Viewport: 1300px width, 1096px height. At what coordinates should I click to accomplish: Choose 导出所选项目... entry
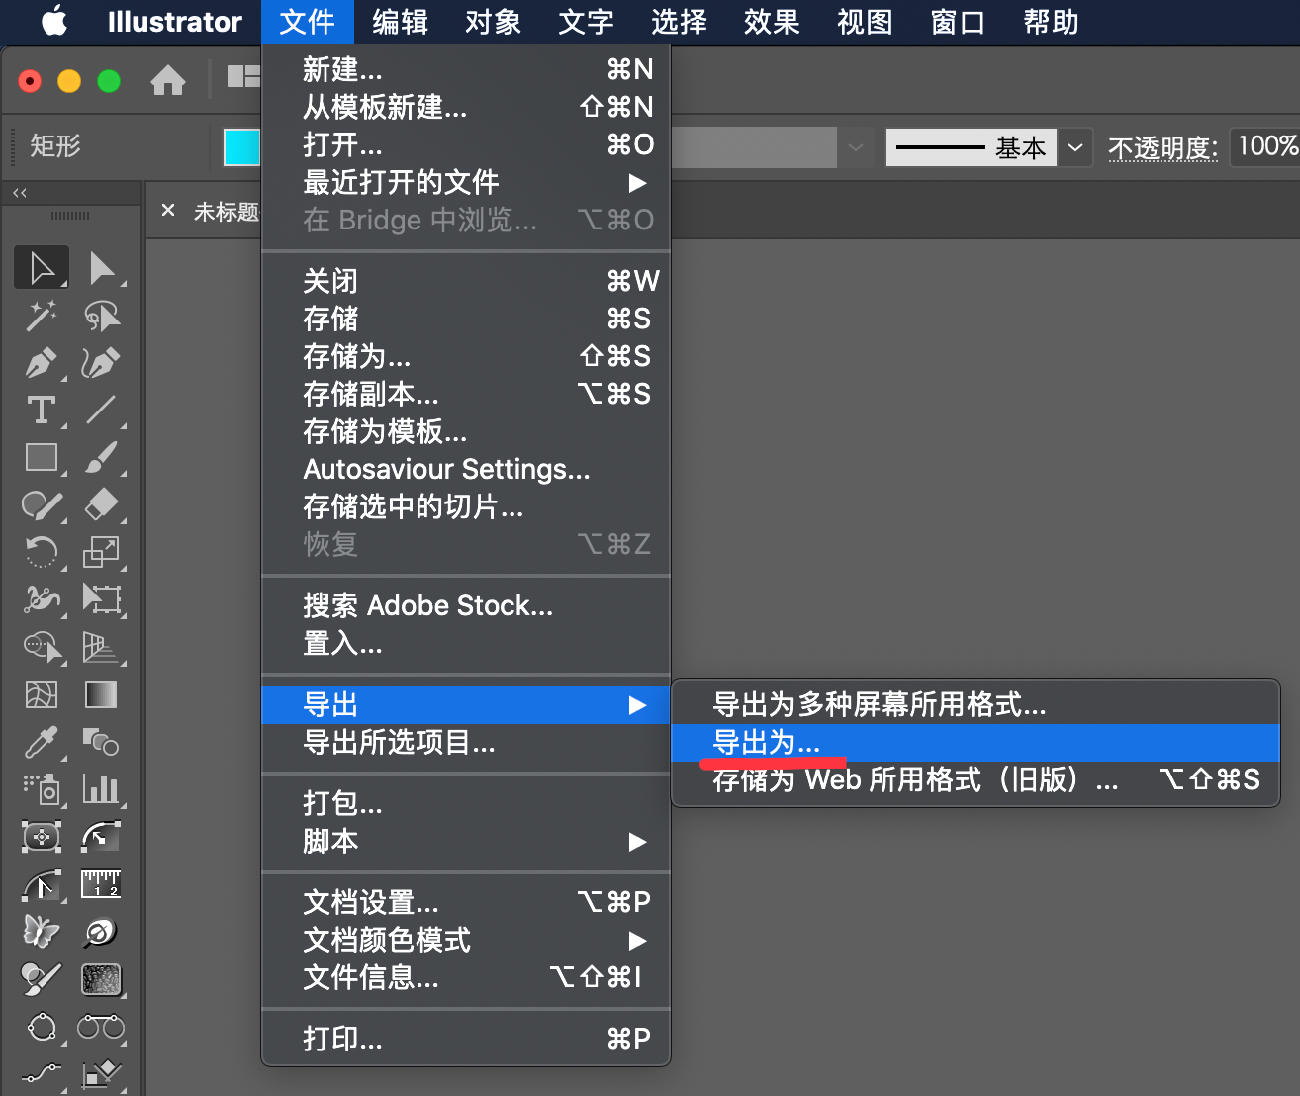(466, 743)
